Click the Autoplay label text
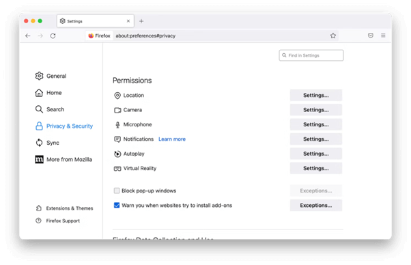Viewport: 411px width, 265px height. tap(134, 154)
